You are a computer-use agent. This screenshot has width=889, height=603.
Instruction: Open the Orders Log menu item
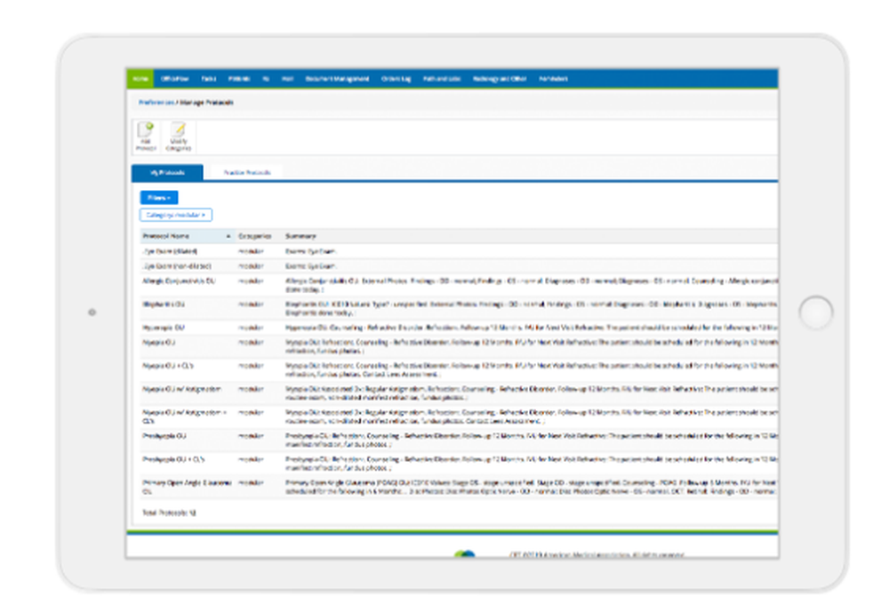pyautogui.click(x=396, y=79)
